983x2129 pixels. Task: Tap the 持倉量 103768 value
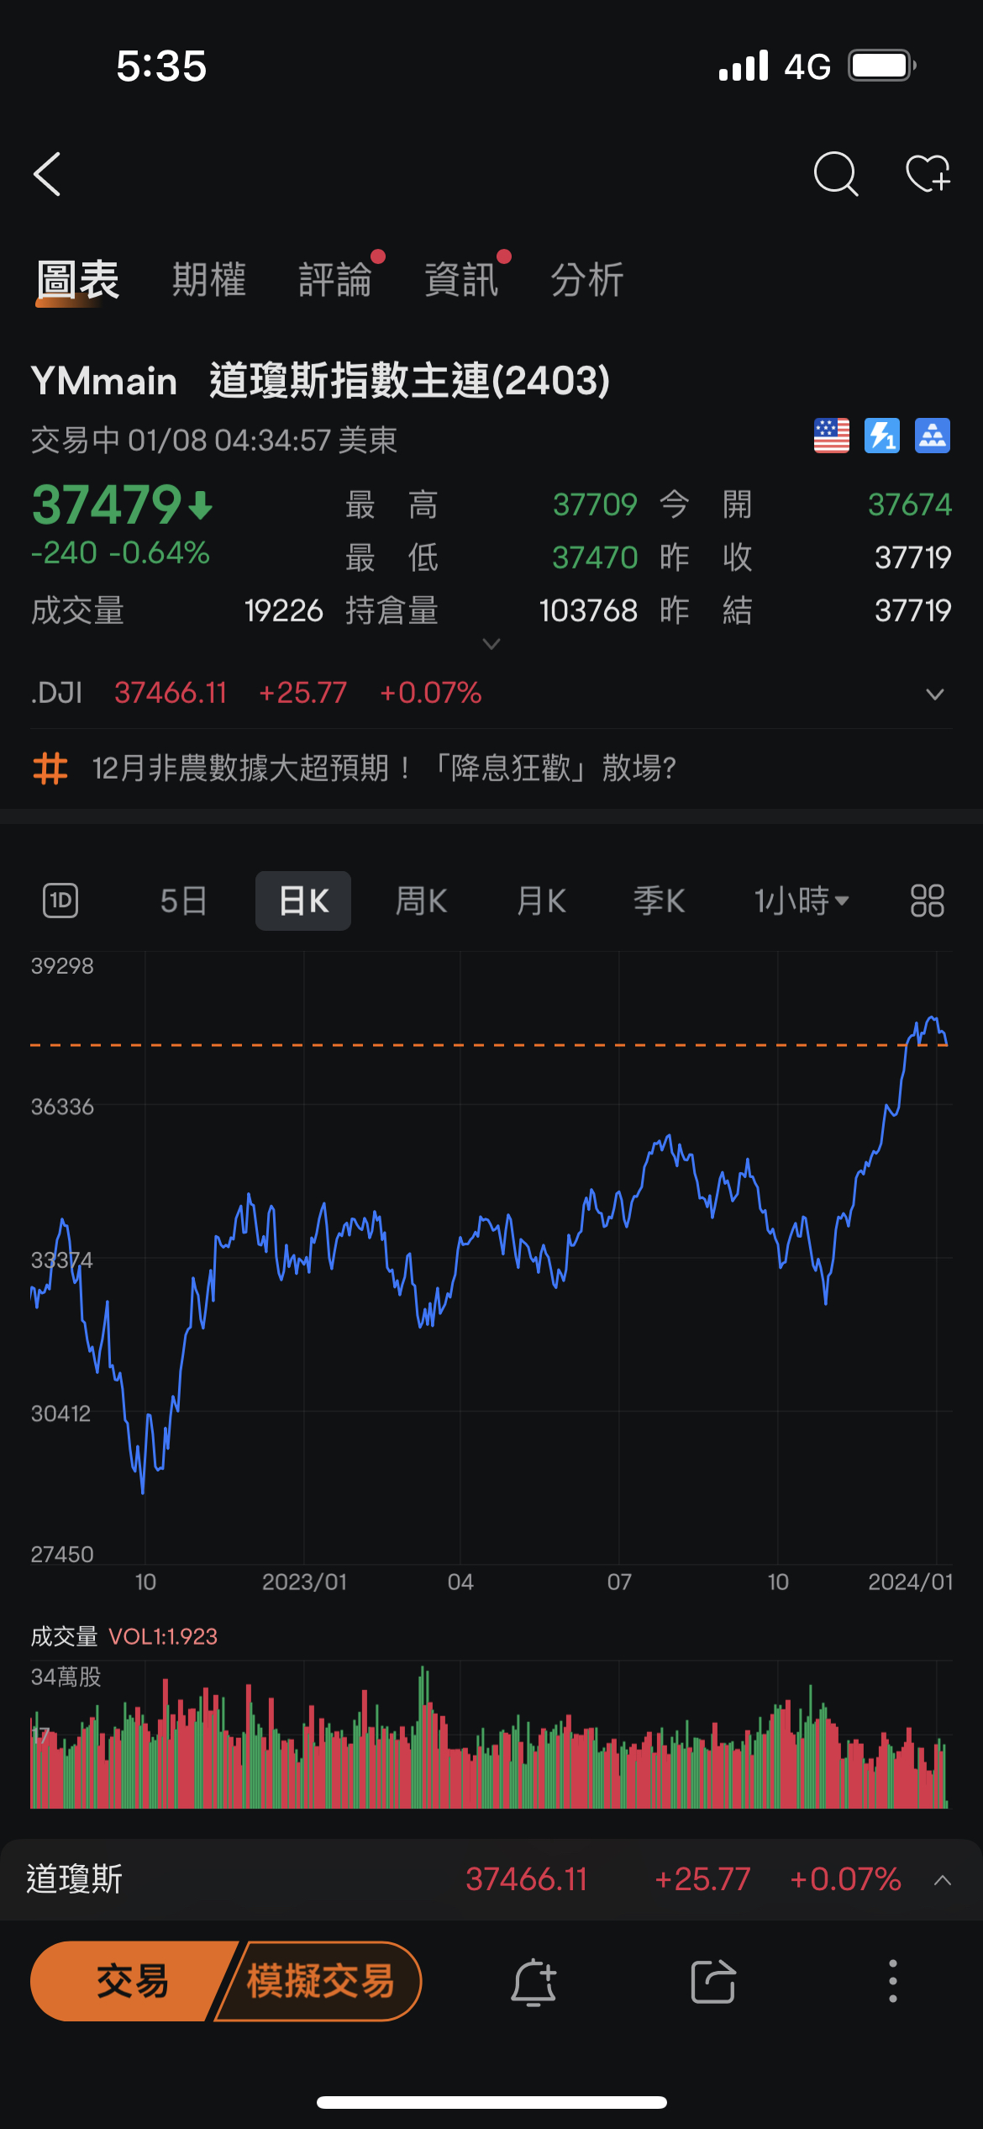[x=588, y=610]
